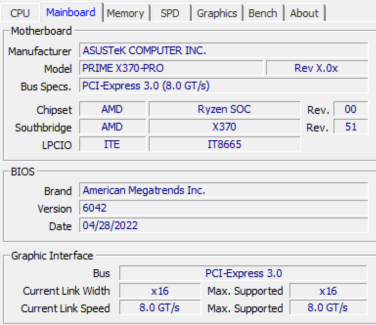The height and width of the screenshot is (325, 376).
Task: Open the Memory tab
Action: click(126, 13)
